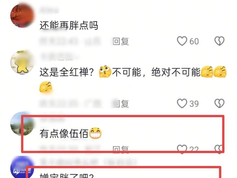Tap the grinning emoji after 有点像伍佰

pos(95,133)
